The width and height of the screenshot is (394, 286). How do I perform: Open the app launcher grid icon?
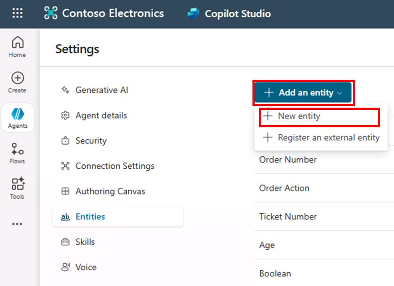click(x=17, y=13)
